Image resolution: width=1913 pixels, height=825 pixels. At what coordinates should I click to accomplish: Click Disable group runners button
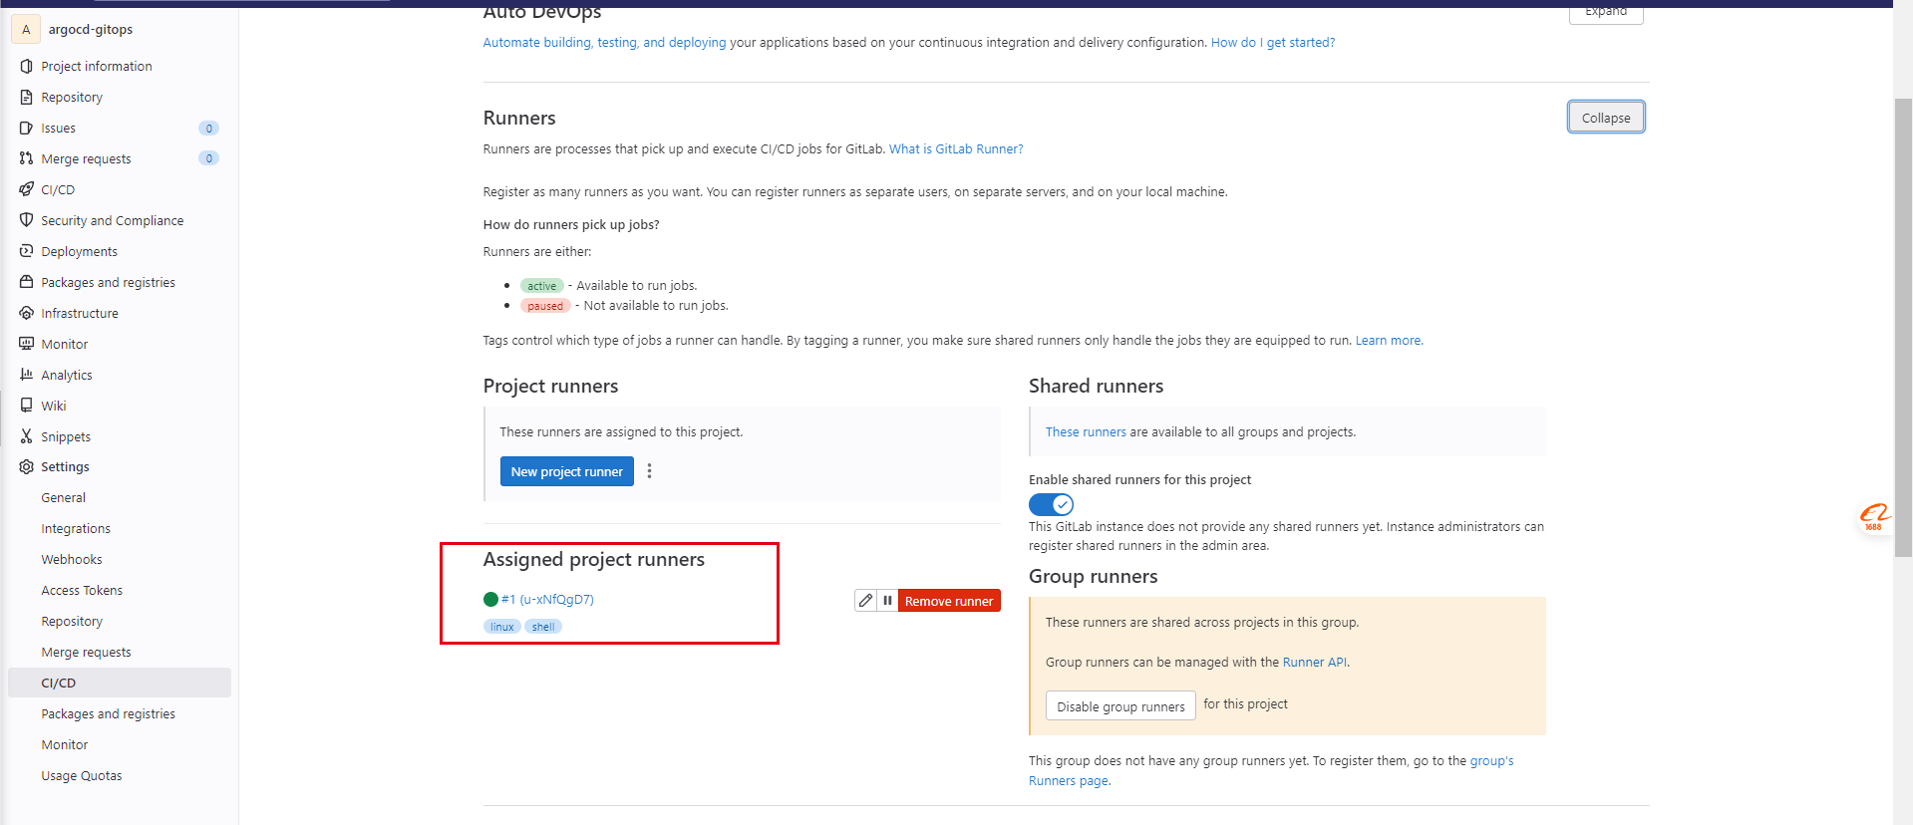(x=1120, y=706)
